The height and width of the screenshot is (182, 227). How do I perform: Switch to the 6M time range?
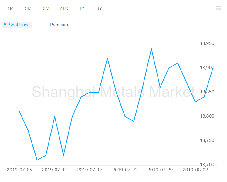(x=46, y=8)
